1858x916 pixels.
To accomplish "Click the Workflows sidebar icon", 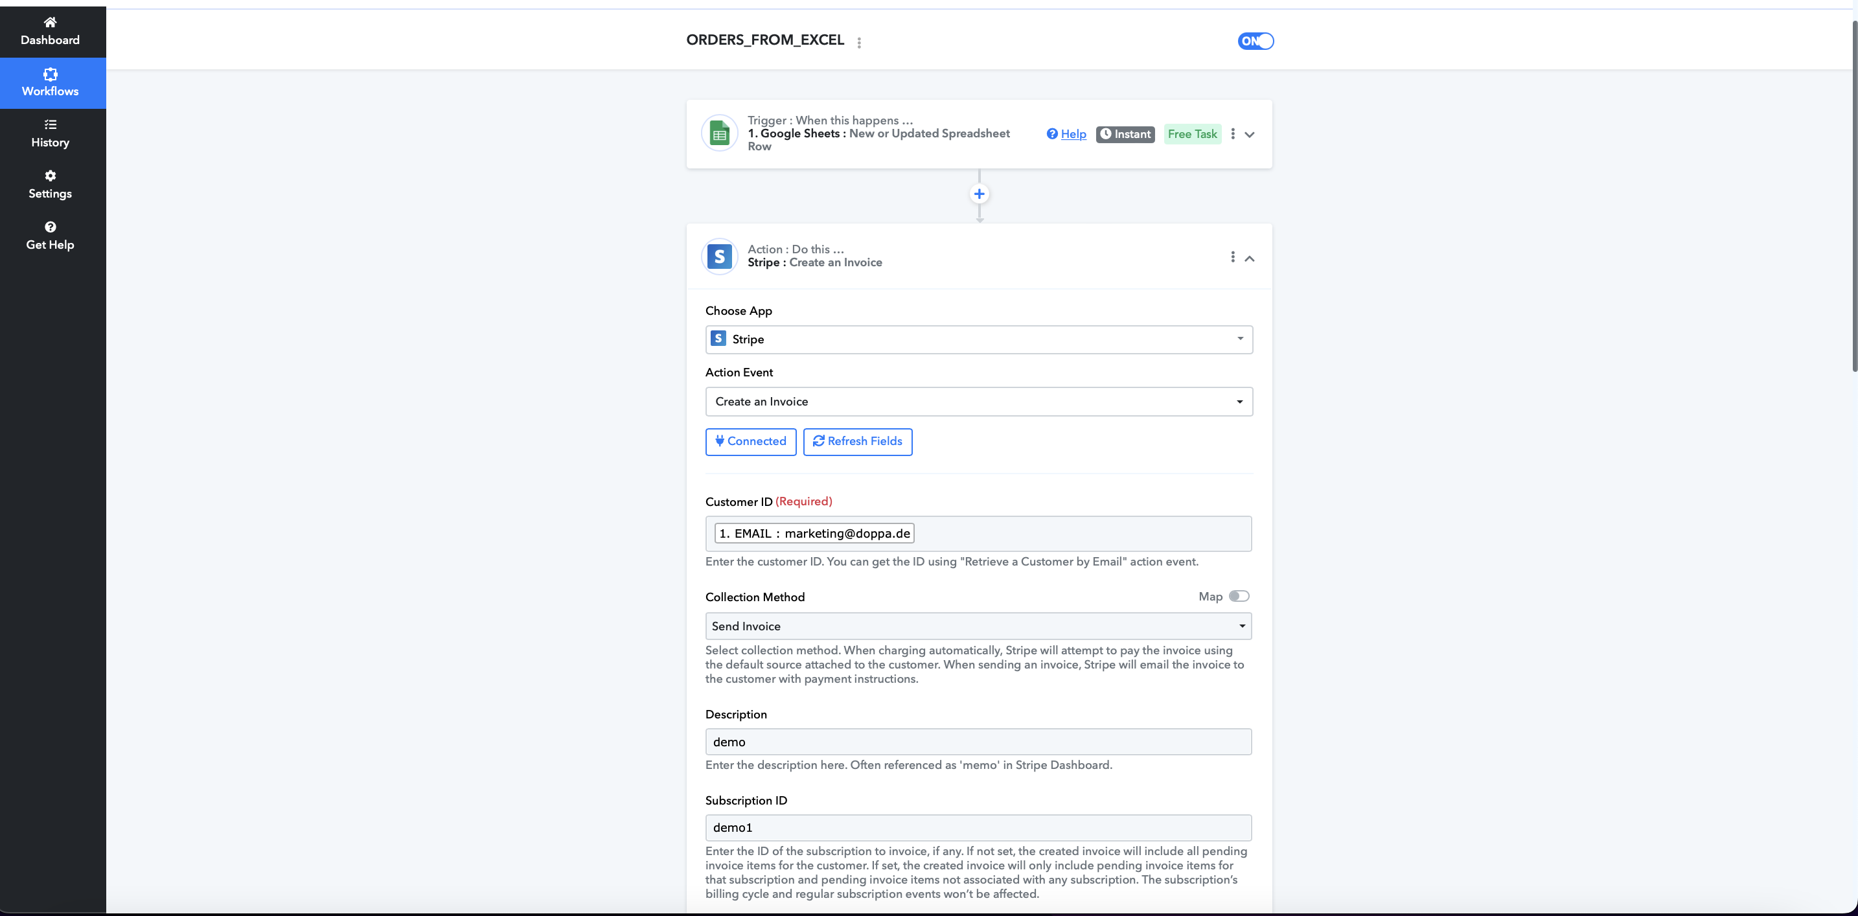I will click(x=50, y=74).
